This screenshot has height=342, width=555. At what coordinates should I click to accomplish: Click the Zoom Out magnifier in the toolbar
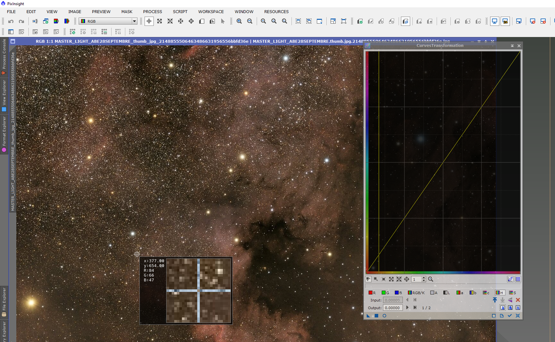pyautogui.click(x=250, y=21)
